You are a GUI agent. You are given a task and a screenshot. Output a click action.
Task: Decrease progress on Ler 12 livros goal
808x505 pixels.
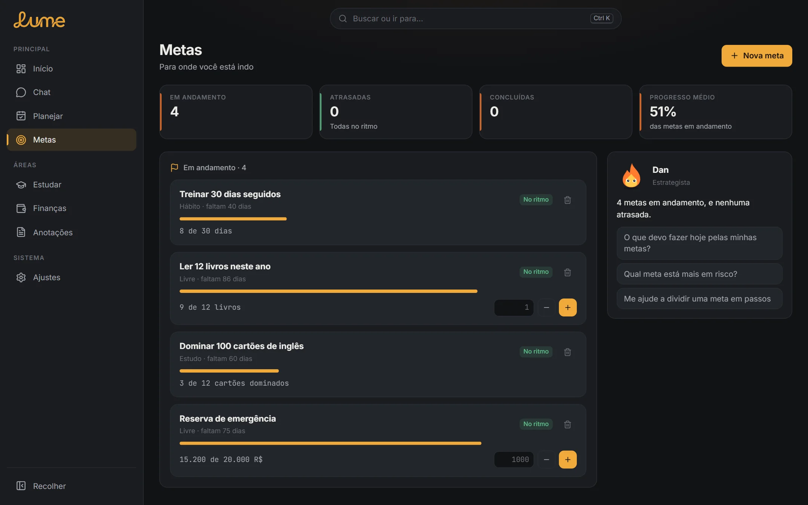tap(546, 307)
